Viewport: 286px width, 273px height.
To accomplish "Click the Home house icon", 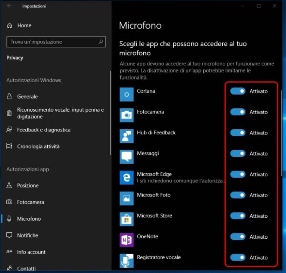I will click(9, 25).
